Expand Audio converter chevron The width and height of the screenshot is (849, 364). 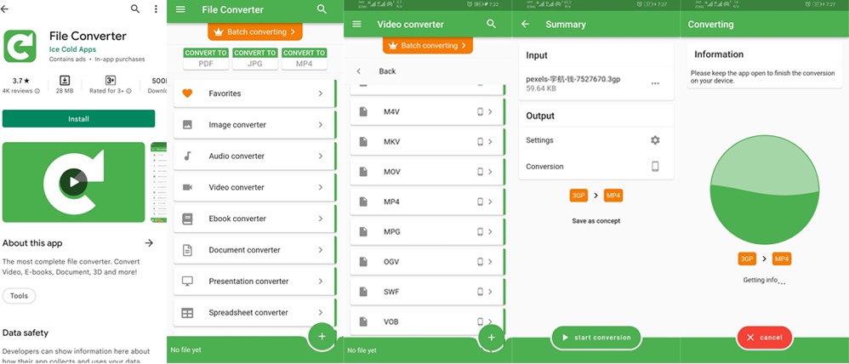[321, 156]
